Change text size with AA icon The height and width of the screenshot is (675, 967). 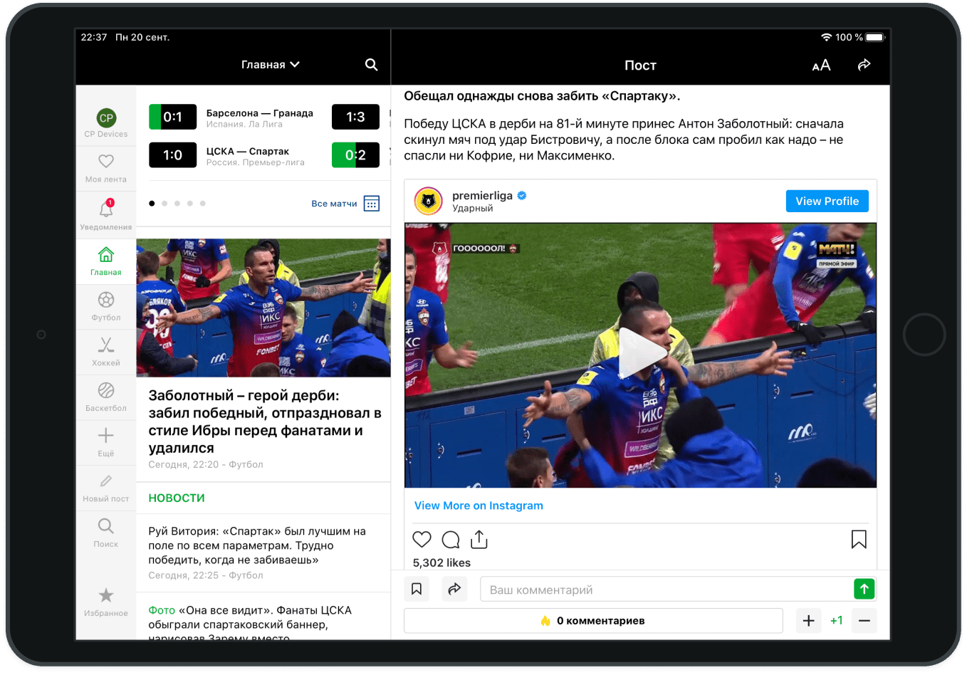coord(821,66)
